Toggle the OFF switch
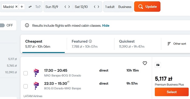 tap(2, 25)
